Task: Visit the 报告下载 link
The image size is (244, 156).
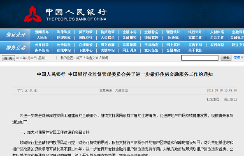Action: [x=195, y=45]
